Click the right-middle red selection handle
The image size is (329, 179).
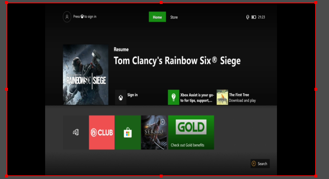[316, 89]
